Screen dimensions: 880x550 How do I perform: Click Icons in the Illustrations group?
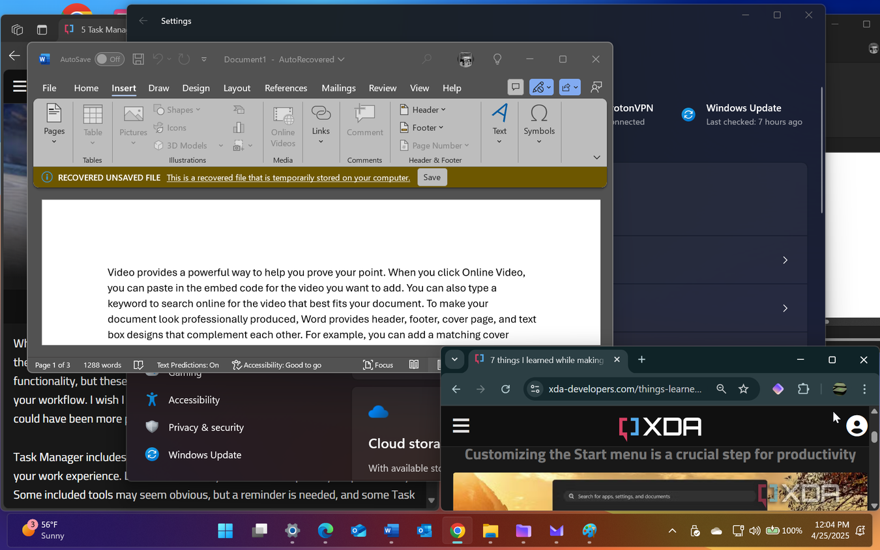click(170, 128)
